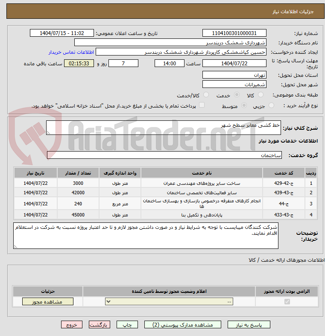Image resolution: width=325 pixels, height=336 pixels.
Task: Click service code ج-43-439
Action: [284, 193]
